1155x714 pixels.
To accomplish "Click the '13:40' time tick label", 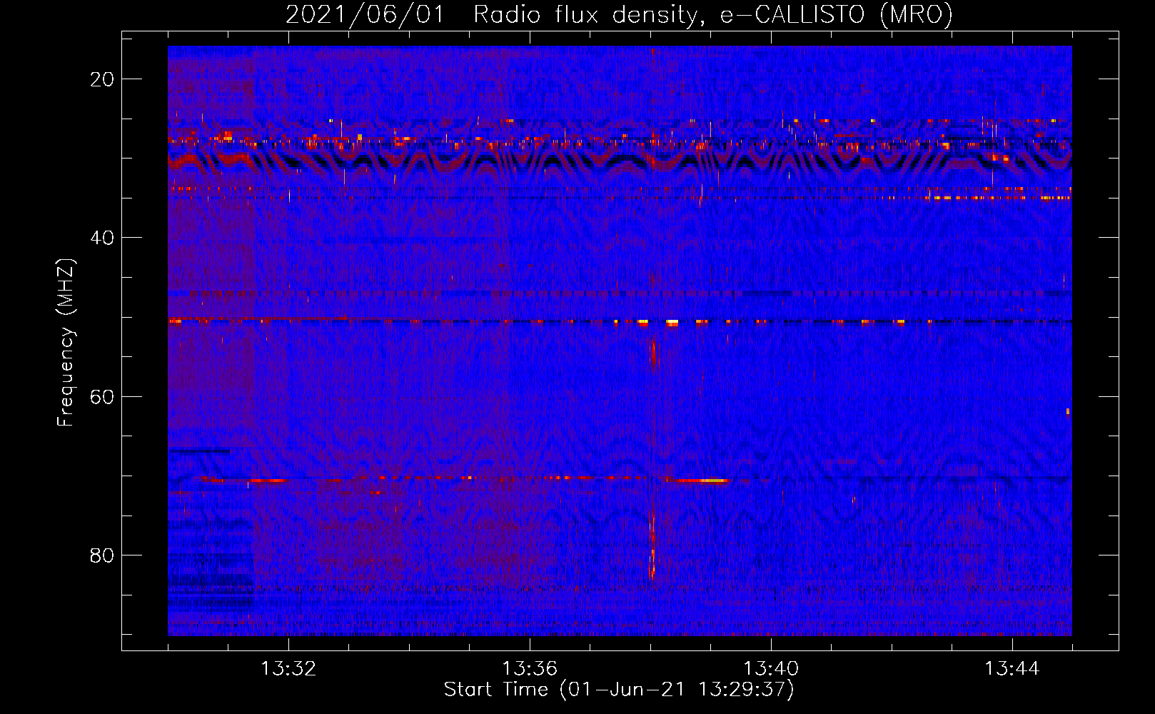I will pyautogui.click(x=771, y=669).
